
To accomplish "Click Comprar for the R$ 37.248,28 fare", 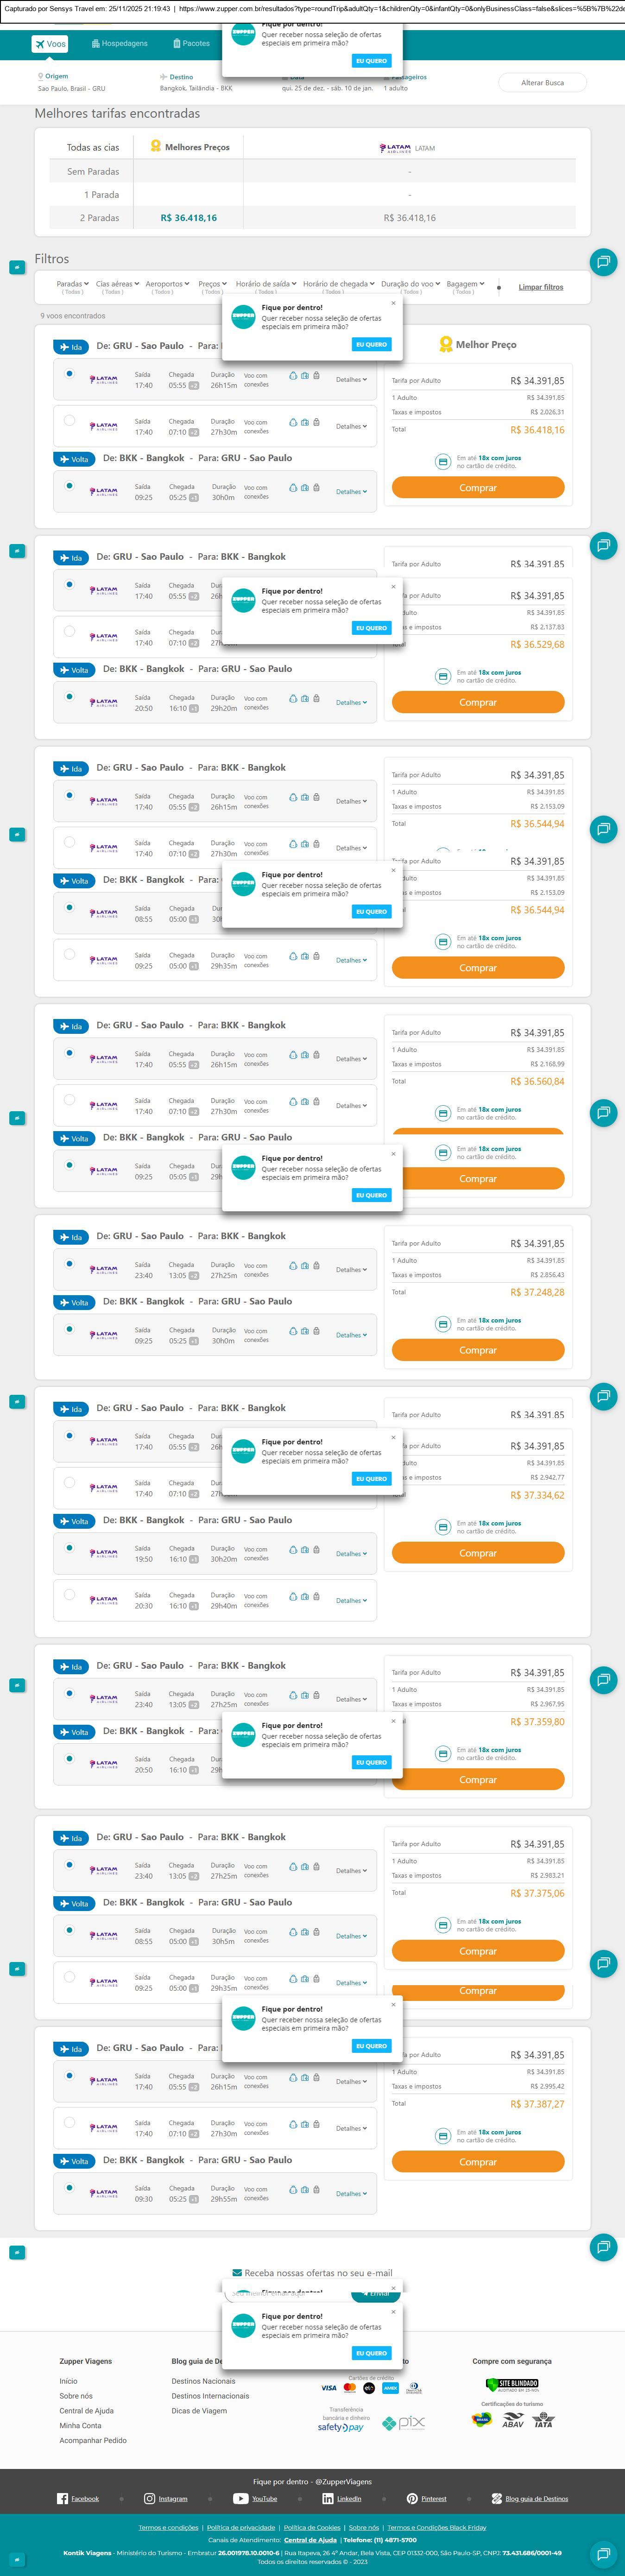I will (478, 1350).
